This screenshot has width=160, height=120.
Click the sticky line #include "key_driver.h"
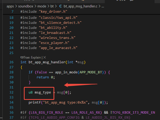pyautogui.click(x=44, y=12)
